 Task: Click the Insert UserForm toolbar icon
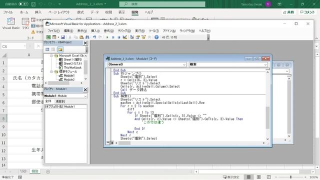pyautogui.click(x=54, y=37)
